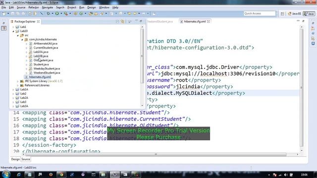Click the Open Perspective icon
The width and height of the screenshot is (317, 178).
[x=282, y=13]
